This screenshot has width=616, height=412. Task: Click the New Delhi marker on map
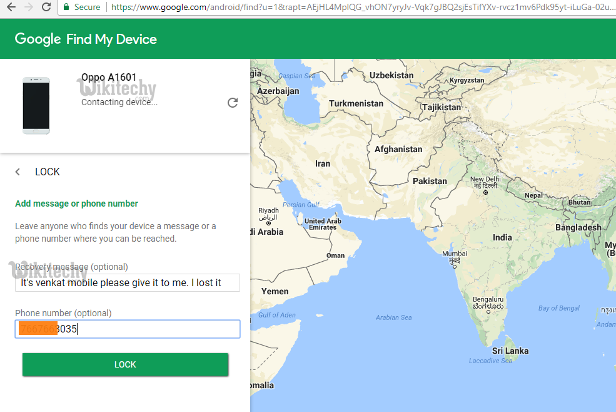point(485,193)
